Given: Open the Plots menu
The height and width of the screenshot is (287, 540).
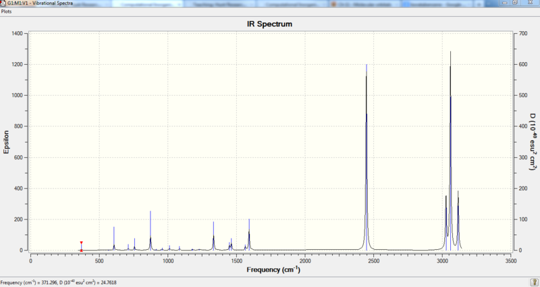Looking at the screenshot, I should point(6,11).
